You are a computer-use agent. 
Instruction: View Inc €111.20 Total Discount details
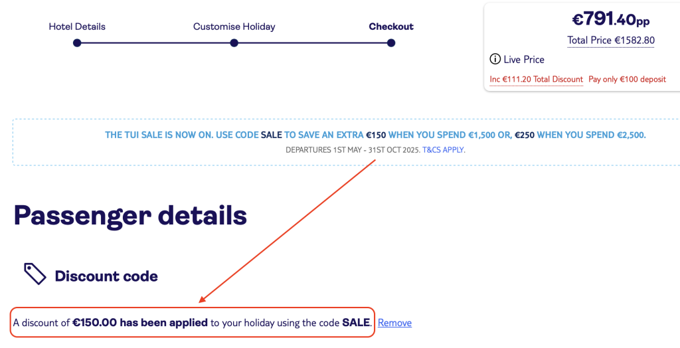(536, 80)
